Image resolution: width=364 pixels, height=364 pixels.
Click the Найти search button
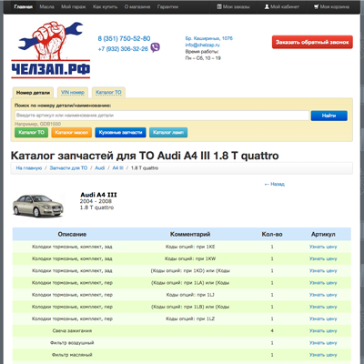pos(329,116)
